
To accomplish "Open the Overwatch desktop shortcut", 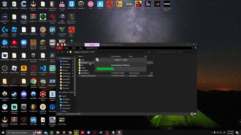I will 81,5.
